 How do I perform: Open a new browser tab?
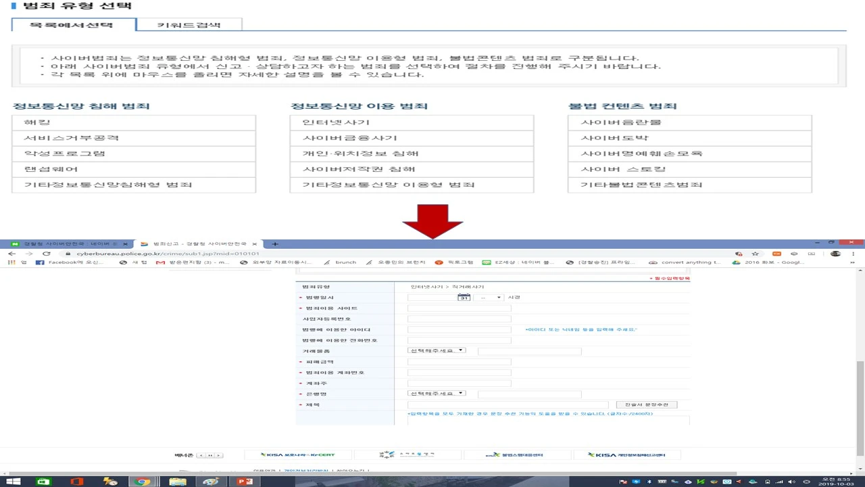click(275, 243)
